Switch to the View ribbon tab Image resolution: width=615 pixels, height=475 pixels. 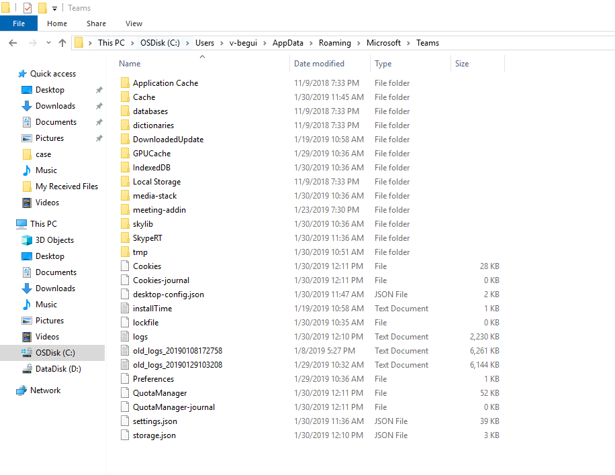click(x=134, y=23)
